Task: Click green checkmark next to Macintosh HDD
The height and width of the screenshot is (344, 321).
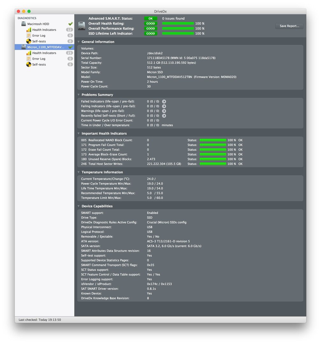Action: (70, 24)
